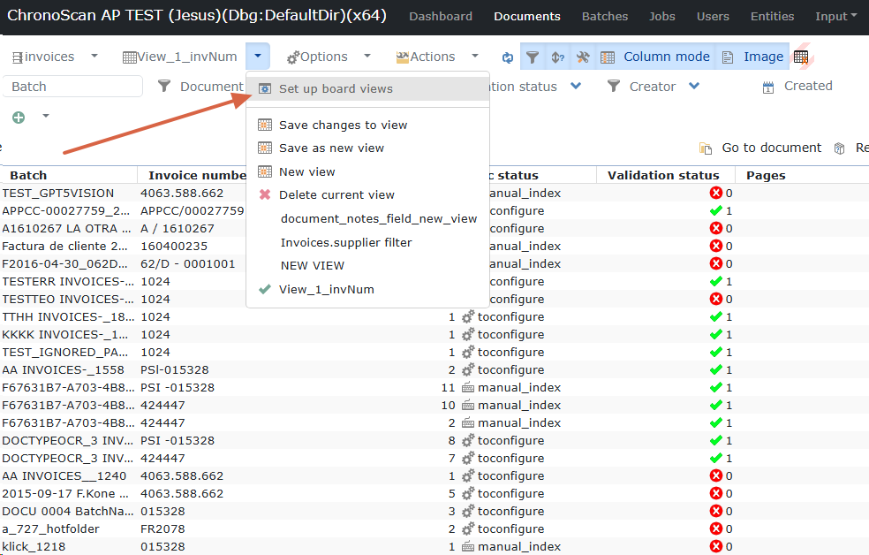
Task: Click the Created calendar filter icon
Action: 768,87
